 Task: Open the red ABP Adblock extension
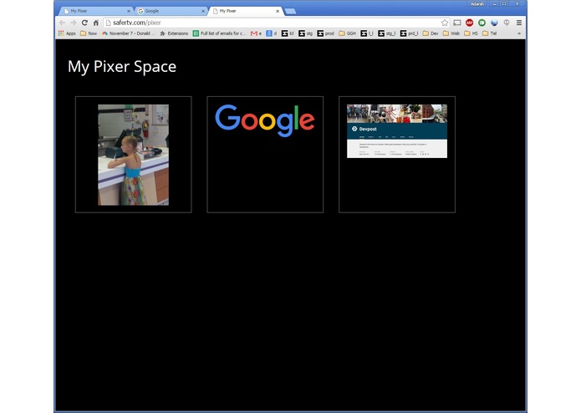pyautogui.click(x=470, y=23)
